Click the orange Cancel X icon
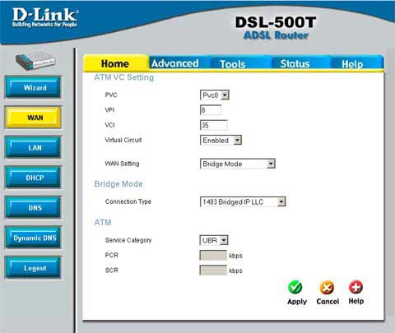This screenshot has width=395, height=333. [x=327, y=288]
